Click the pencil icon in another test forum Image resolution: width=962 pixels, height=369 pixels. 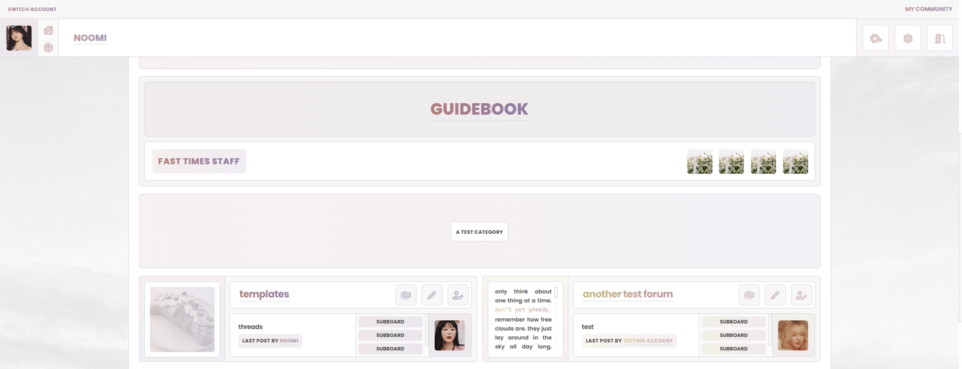click(x=775, y=295)
